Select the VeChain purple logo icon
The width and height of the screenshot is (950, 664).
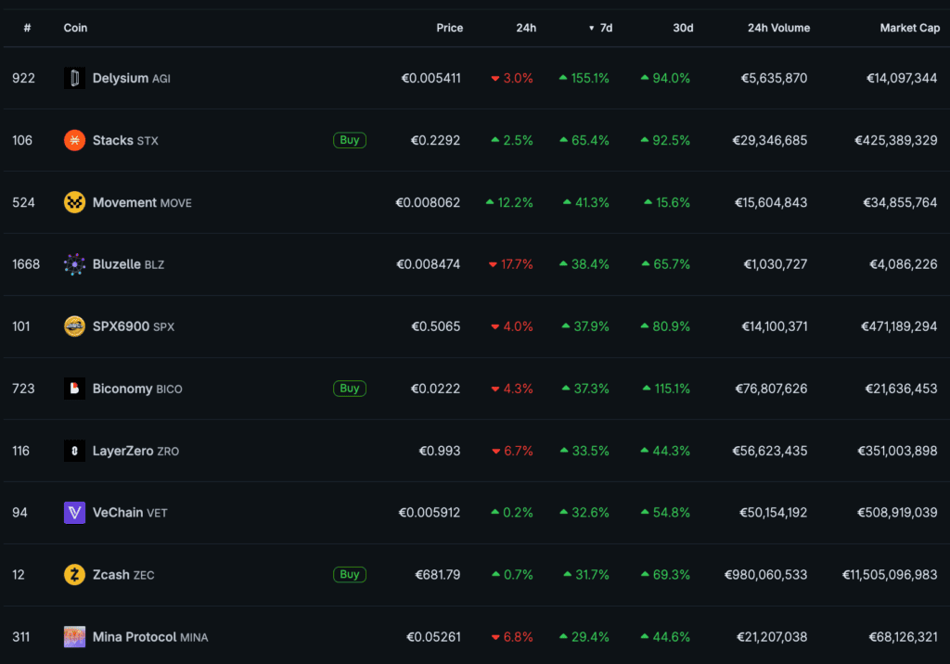point(74,513)
